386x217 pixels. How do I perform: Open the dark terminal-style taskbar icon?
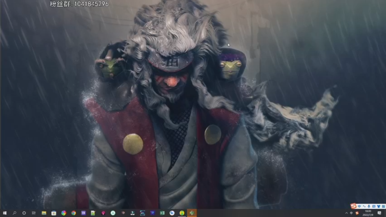[132, 213]
